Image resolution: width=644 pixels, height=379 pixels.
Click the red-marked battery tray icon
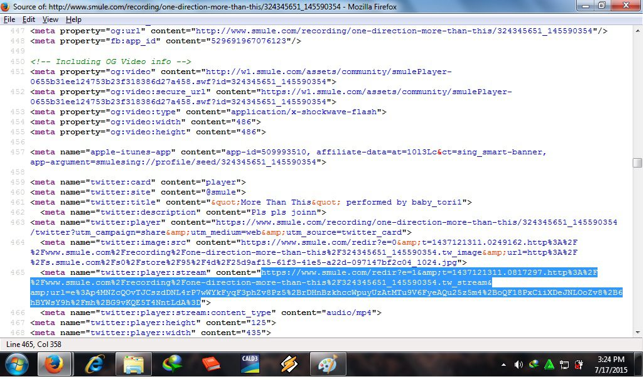[579, 365]
